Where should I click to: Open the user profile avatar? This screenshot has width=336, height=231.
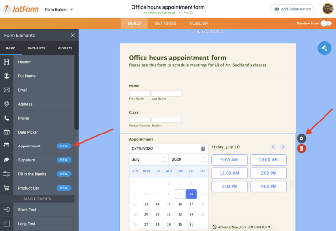pyautogui.click(x=328, y=9)
